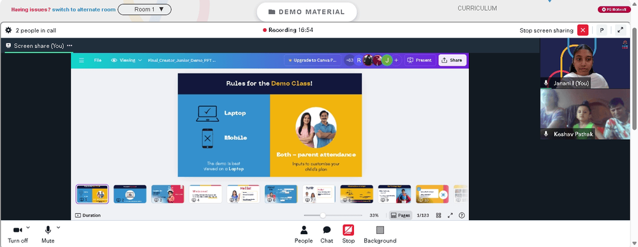Select slide thumbnail 4 Welcome
The image size is (638, 247).
click(x=205, y=194)
